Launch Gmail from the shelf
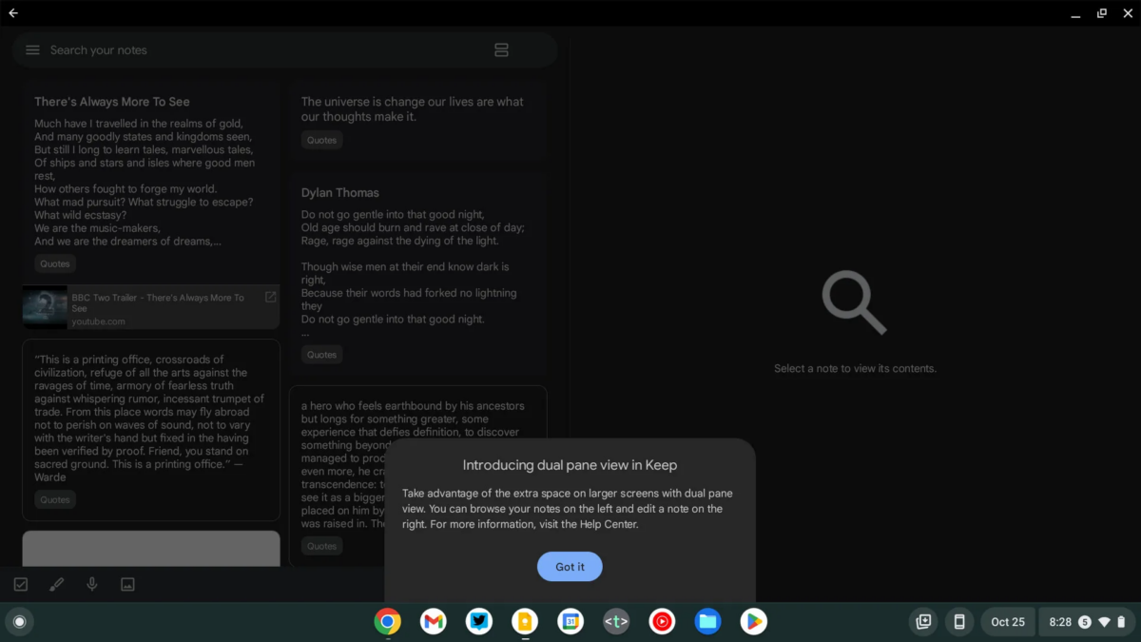This screenshot has width=1141, height=642. click(434, 621)
